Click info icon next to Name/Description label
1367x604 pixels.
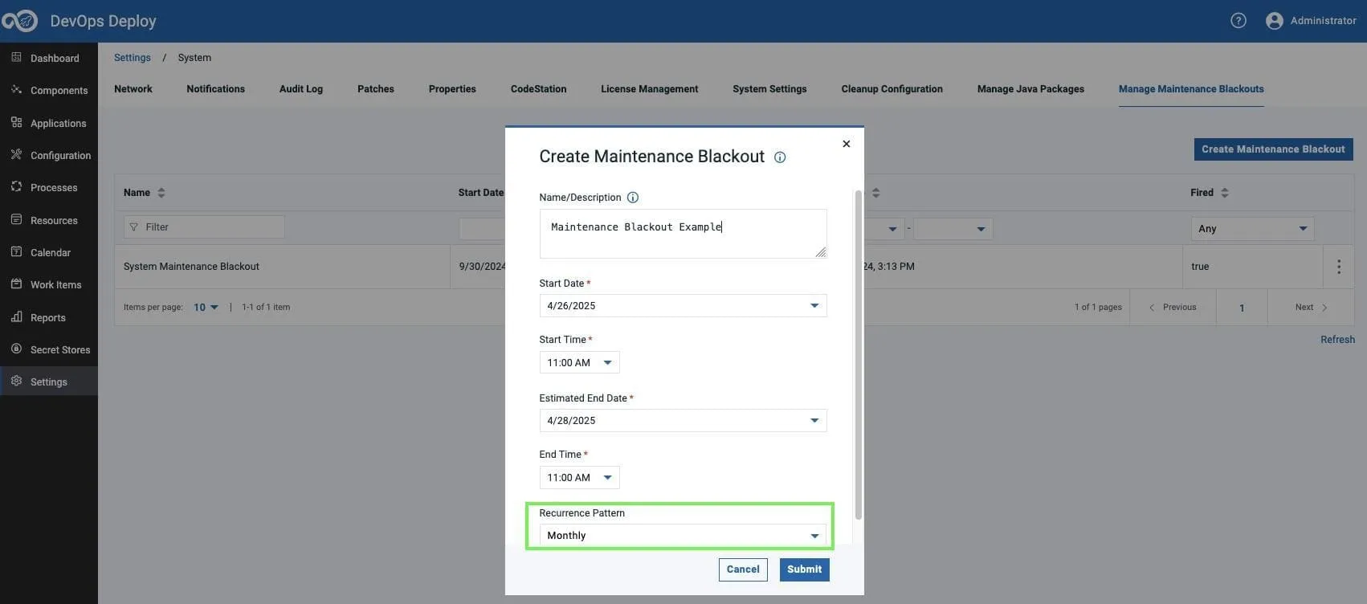(633, 198)
